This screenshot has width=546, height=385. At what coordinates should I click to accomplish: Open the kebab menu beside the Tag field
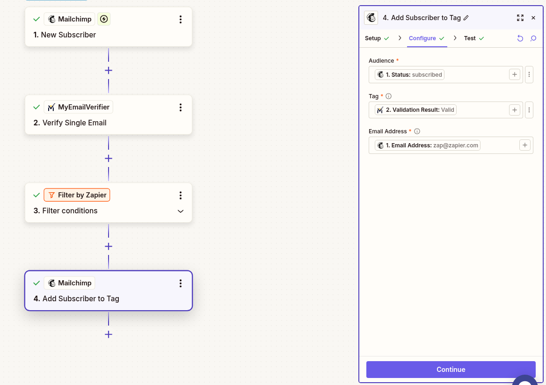click(529, 109)
